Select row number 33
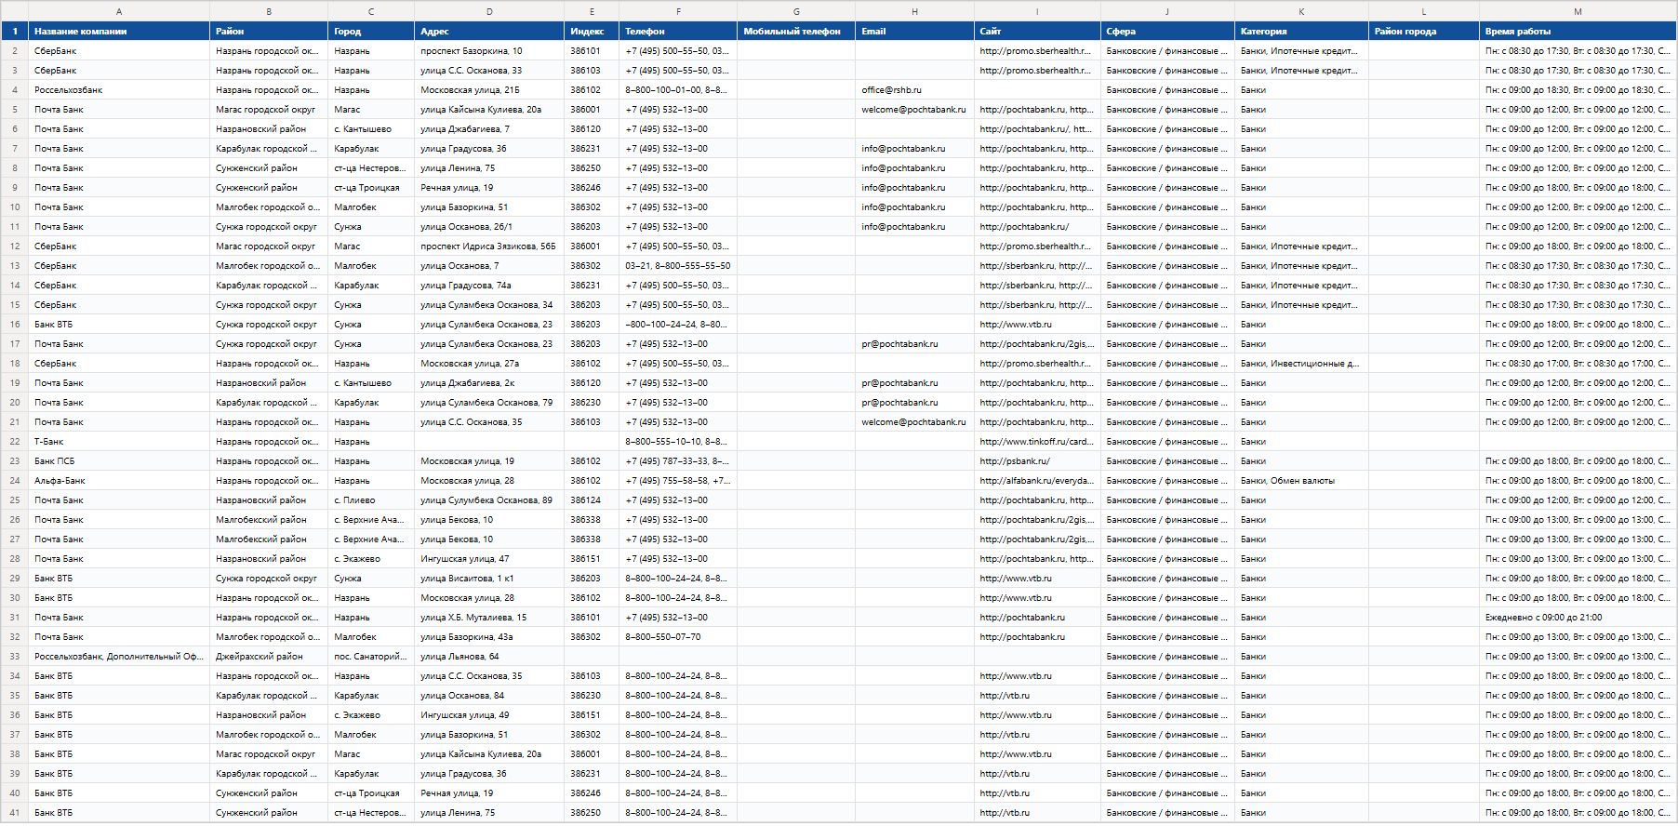This screenshot has height=839, width=1678. [15, 657]
